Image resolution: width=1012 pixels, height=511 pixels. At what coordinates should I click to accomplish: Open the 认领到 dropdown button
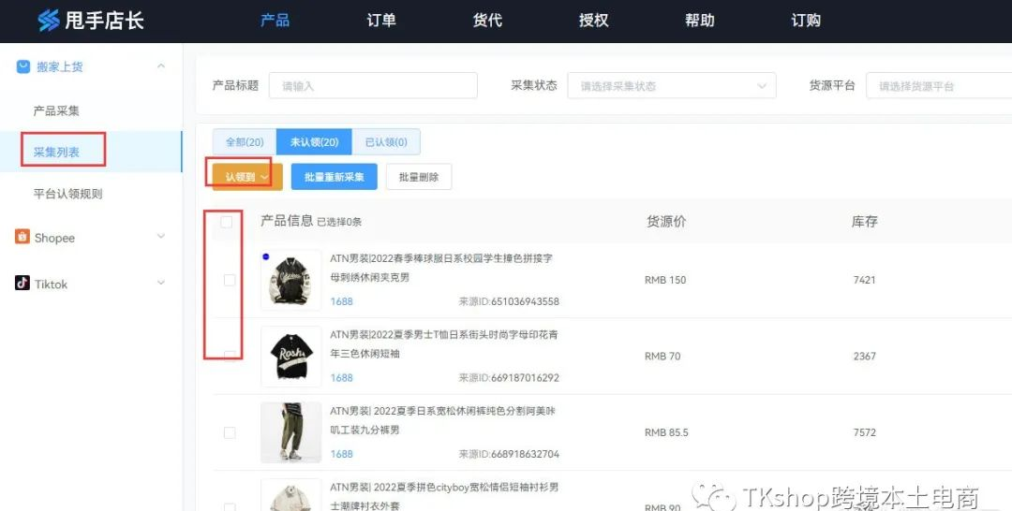coord(247,177)
